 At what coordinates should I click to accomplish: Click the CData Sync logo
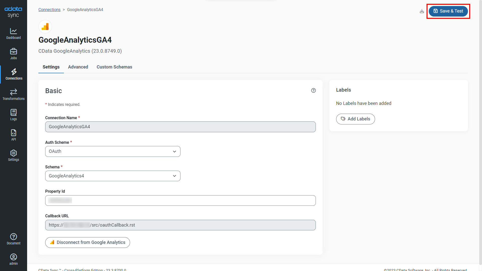coord(13,12)
